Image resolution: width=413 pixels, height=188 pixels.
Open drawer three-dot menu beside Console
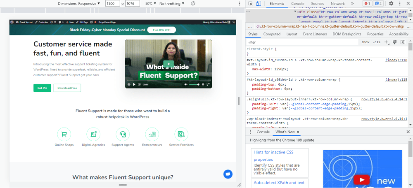251,132
